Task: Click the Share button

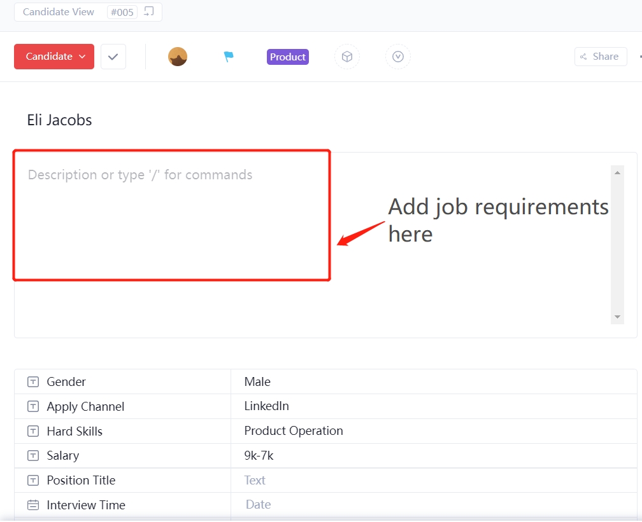Action: (599, 57)
